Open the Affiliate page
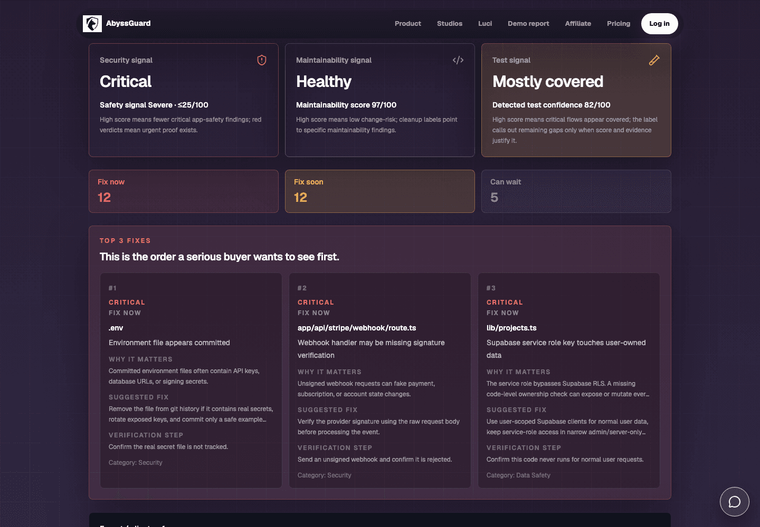 (x=578, y=24)
